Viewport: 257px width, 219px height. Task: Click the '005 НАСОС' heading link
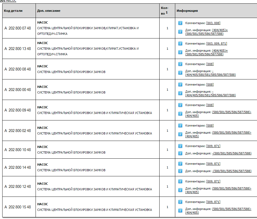[8, 1]
